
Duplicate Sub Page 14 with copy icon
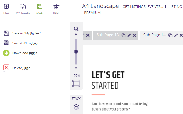pyautogui.click(x=170, y=35)
